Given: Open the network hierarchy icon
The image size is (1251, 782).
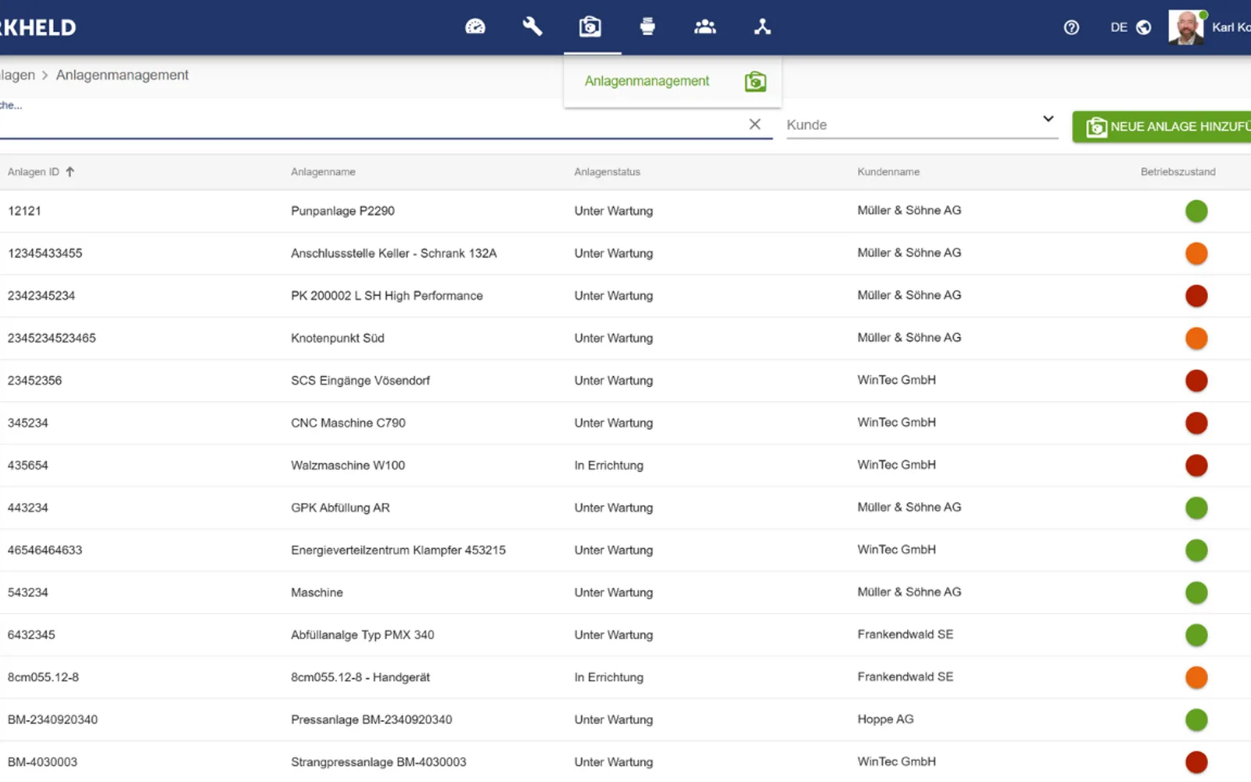Looking at the screenshot, I should point(762,27).
